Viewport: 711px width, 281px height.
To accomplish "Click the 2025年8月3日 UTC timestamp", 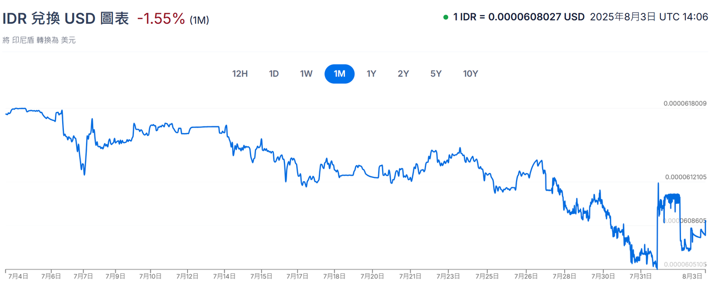I will click(x=649, y=17).
